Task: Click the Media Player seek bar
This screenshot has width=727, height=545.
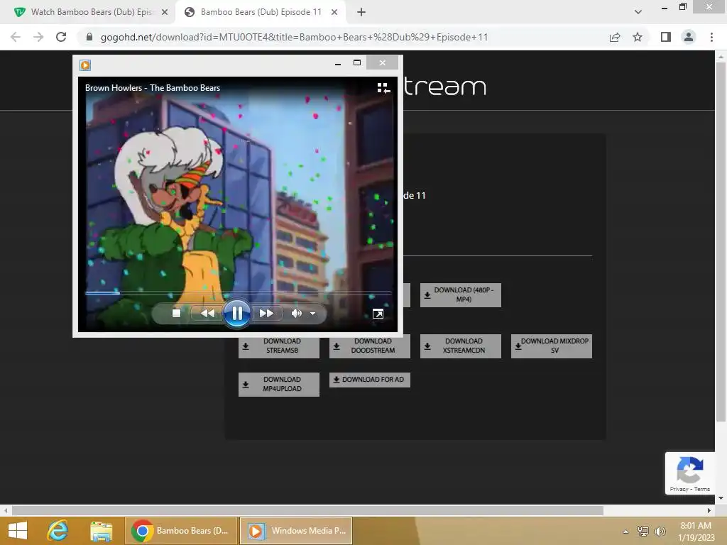Action: (239, 293)
